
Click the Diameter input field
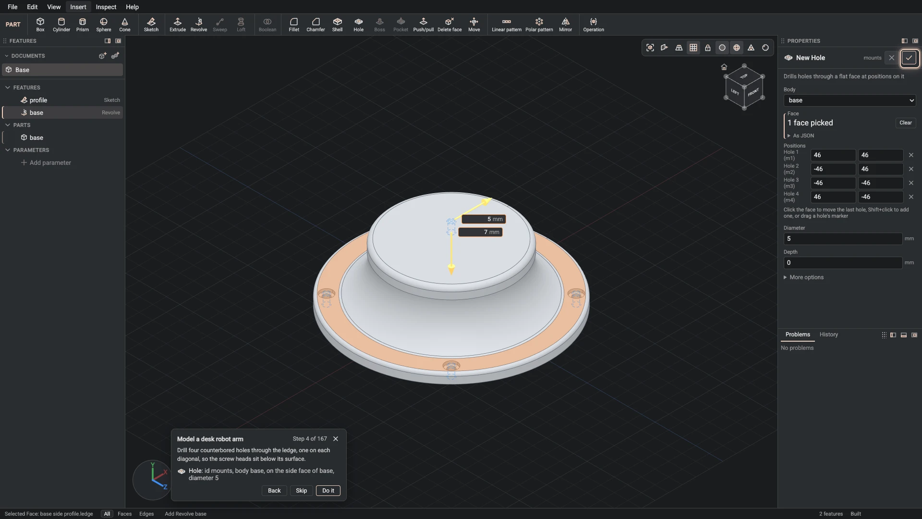843,239
